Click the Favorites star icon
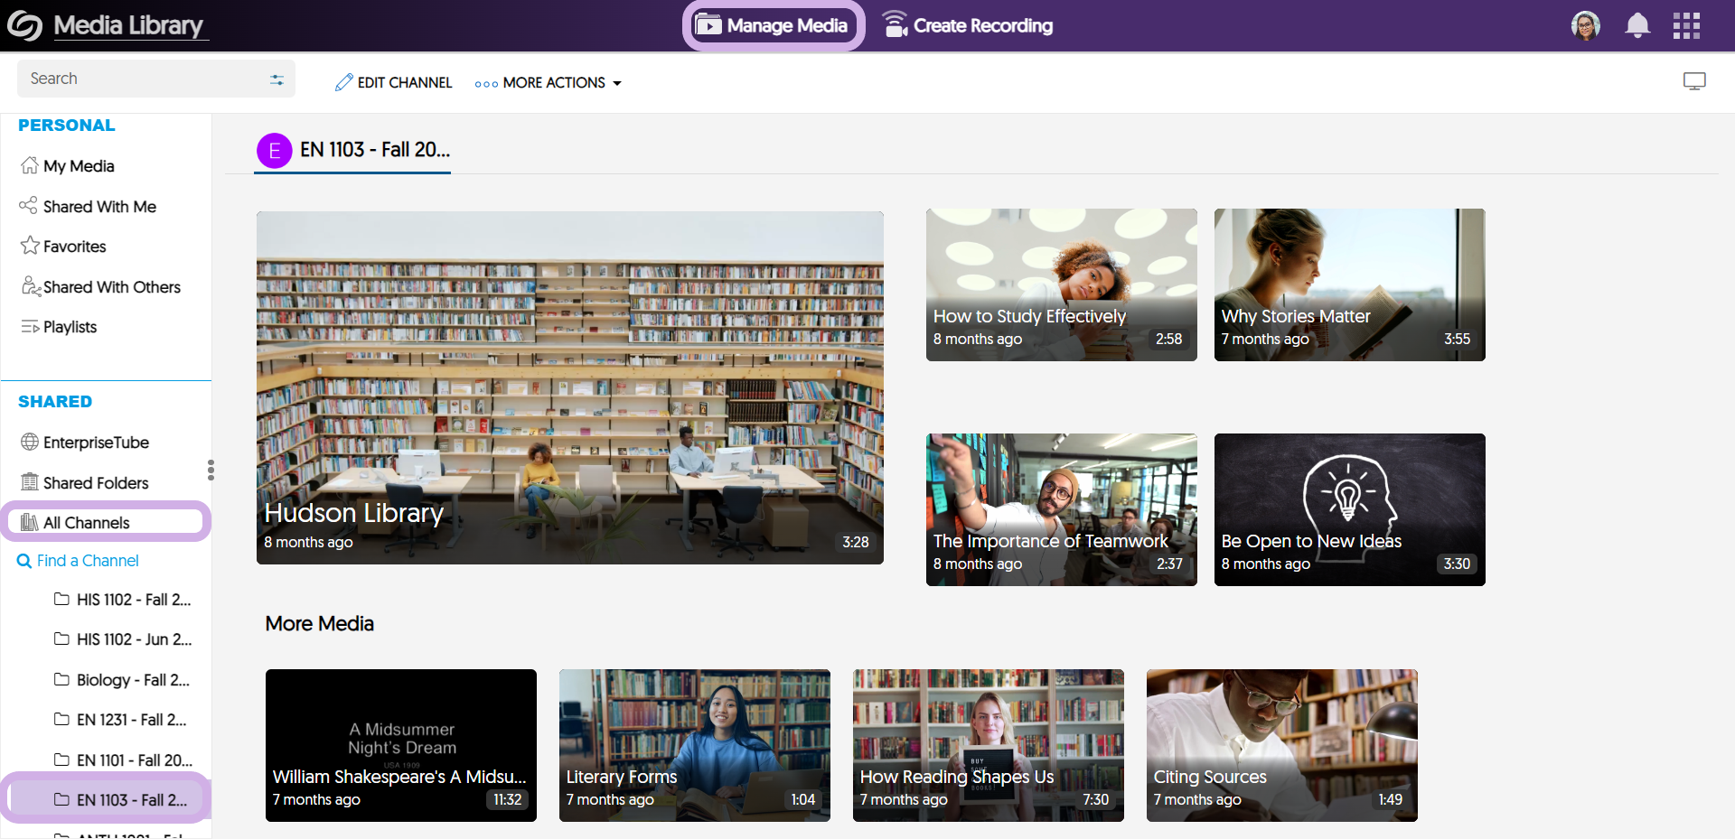The height and width of the screenshot is (839, 1735). [x=30, y=246]
